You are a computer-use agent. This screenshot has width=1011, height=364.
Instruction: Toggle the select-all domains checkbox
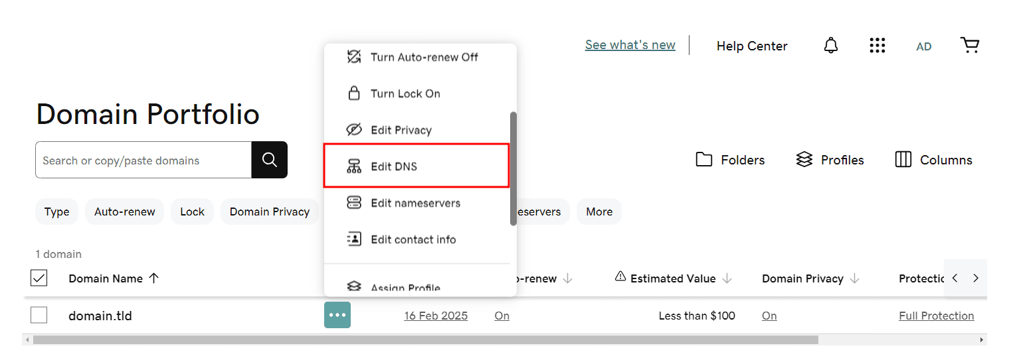point(39,278)
